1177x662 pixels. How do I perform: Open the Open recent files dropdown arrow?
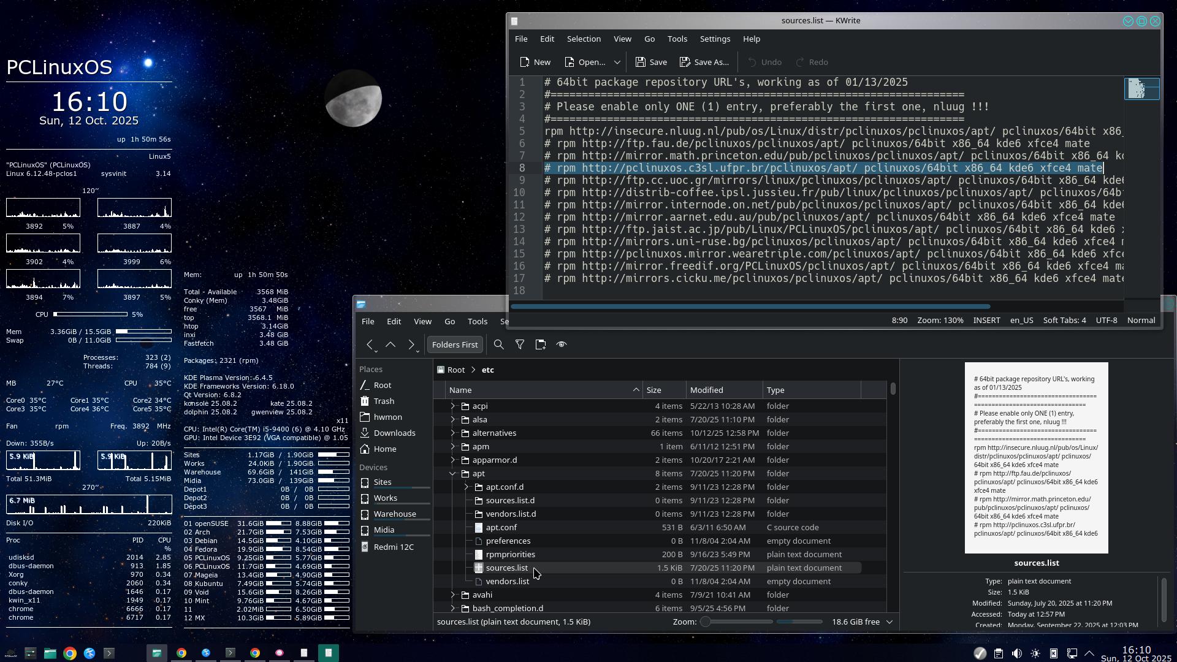[x=617, y=62]
